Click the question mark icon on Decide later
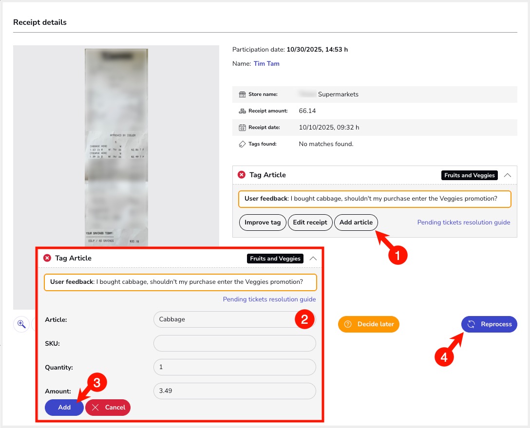 coord(348,324)
